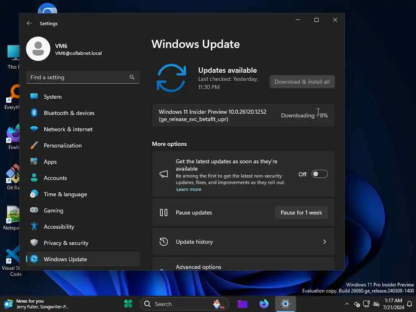Click VM6@collabnet.local account email text
Viewport: 416px width, 312px height.
pos(78,53)
